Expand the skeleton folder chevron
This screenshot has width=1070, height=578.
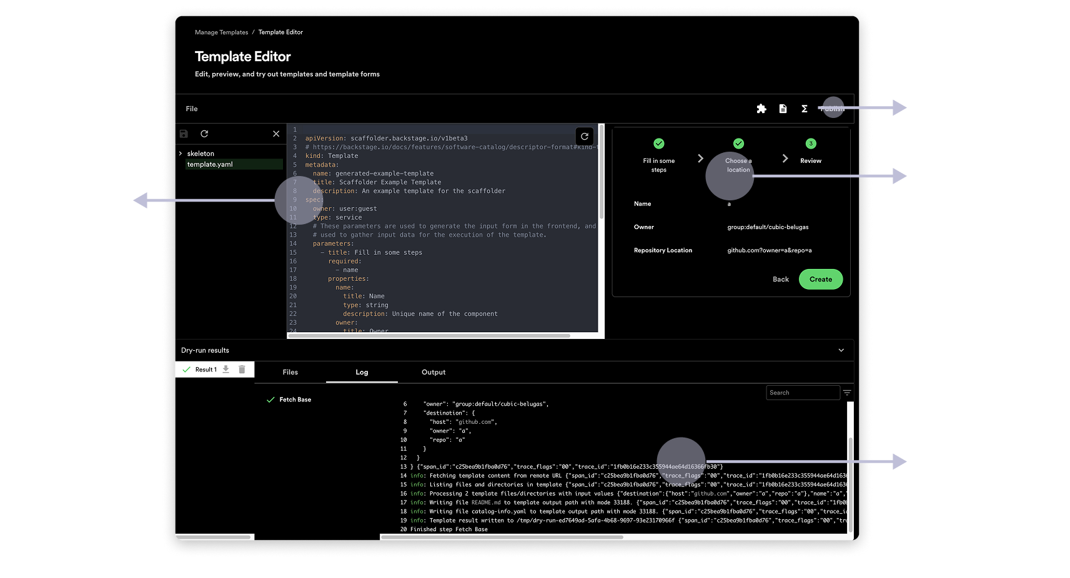(x=181, y=154)
